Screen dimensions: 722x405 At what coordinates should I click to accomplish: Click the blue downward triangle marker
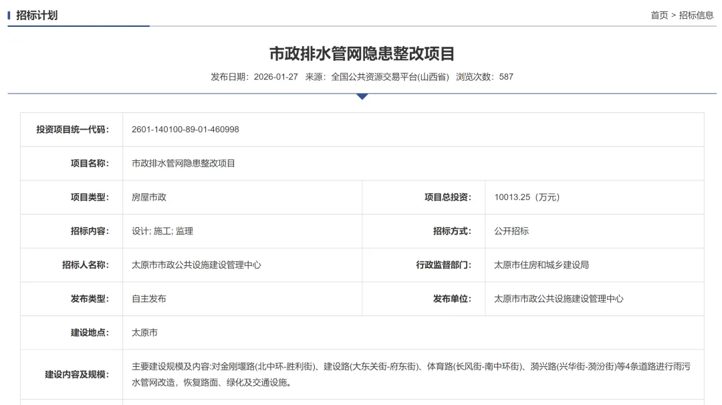(362, 97)
